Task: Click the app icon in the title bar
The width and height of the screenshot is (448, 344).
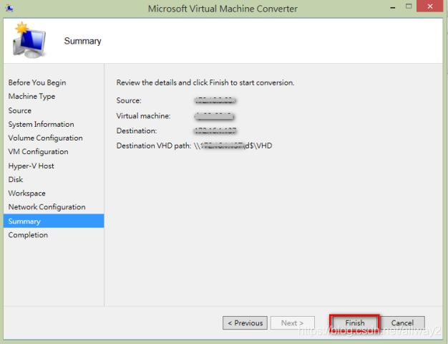Action: point(9,9)
